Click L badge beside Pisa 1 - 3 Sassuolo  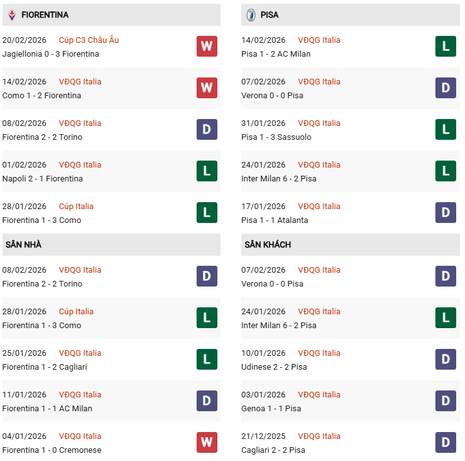[445, 130]
